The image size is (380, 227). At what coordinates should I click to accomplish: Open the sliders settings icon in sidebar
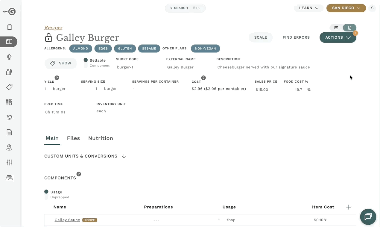coord(9,163)
